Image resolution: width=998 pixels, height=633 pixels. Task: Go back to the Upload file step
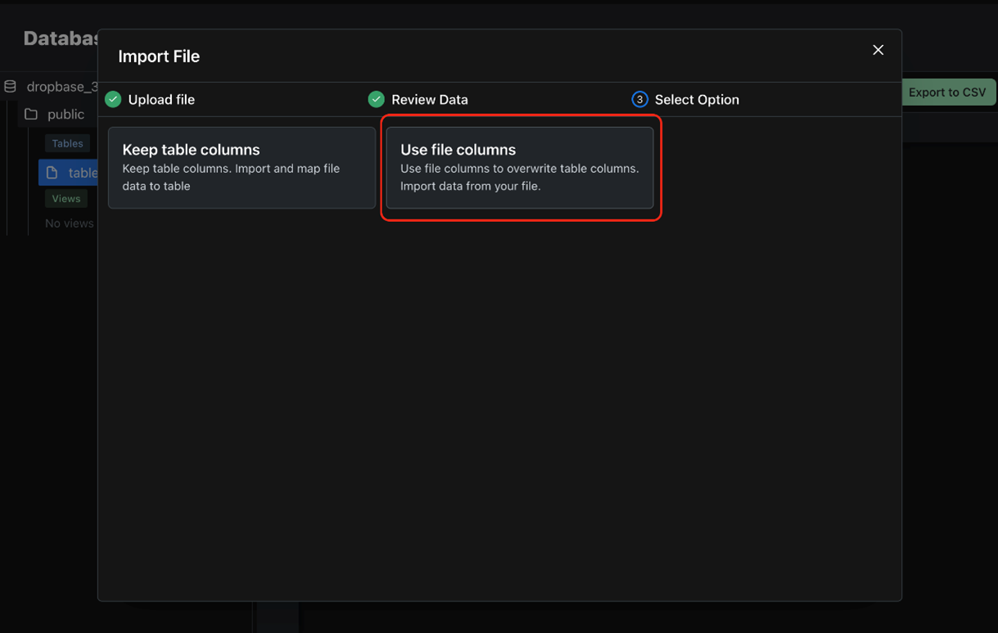[x=161, y=100]
